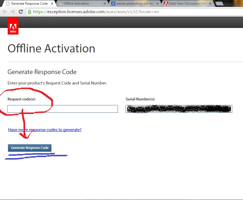This screenshot has width=243, height=200.
Task: Click the Google favicon on the photoshop tab
Action: (113, 4)
